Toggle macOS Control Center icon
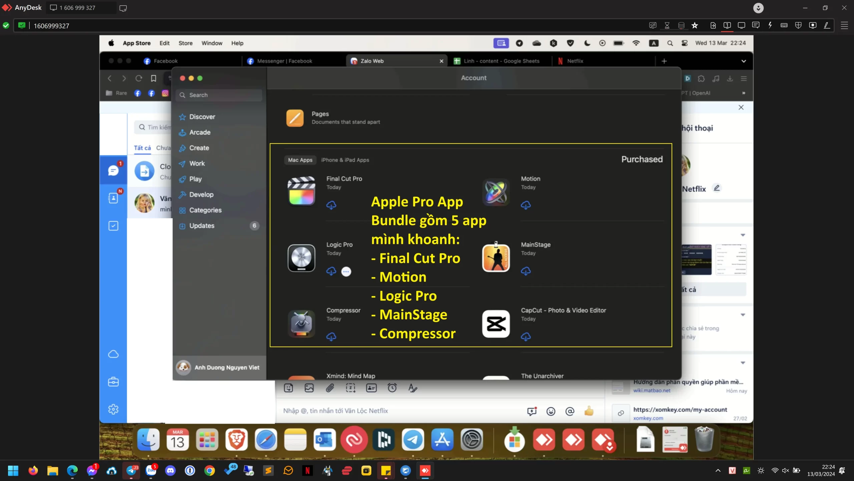The image size is (854, 481). click(685, 43)
